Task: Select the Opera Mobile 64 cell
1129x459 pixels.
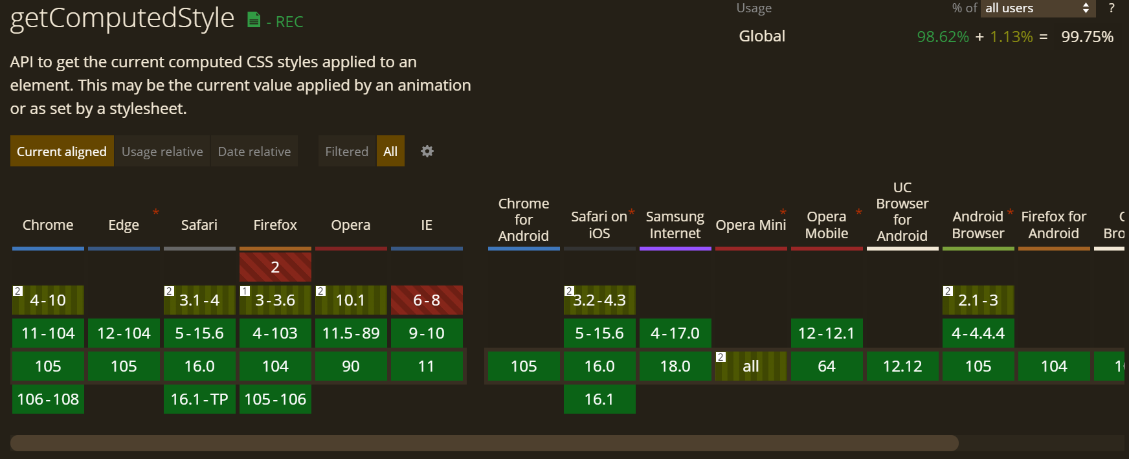Action: click(x=827, y=366)
